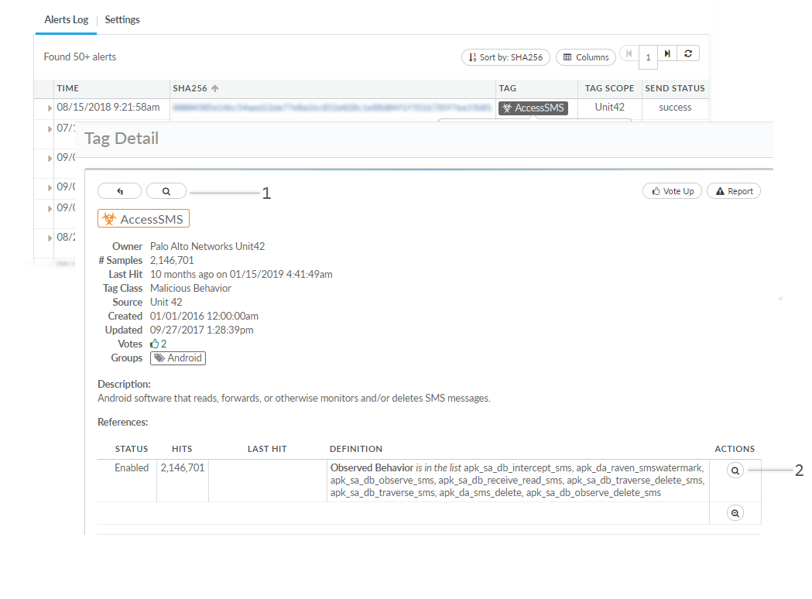This screenshot has height=599, width=812.
Task: Click the Enabled status cell
Action: click(132, 468)
